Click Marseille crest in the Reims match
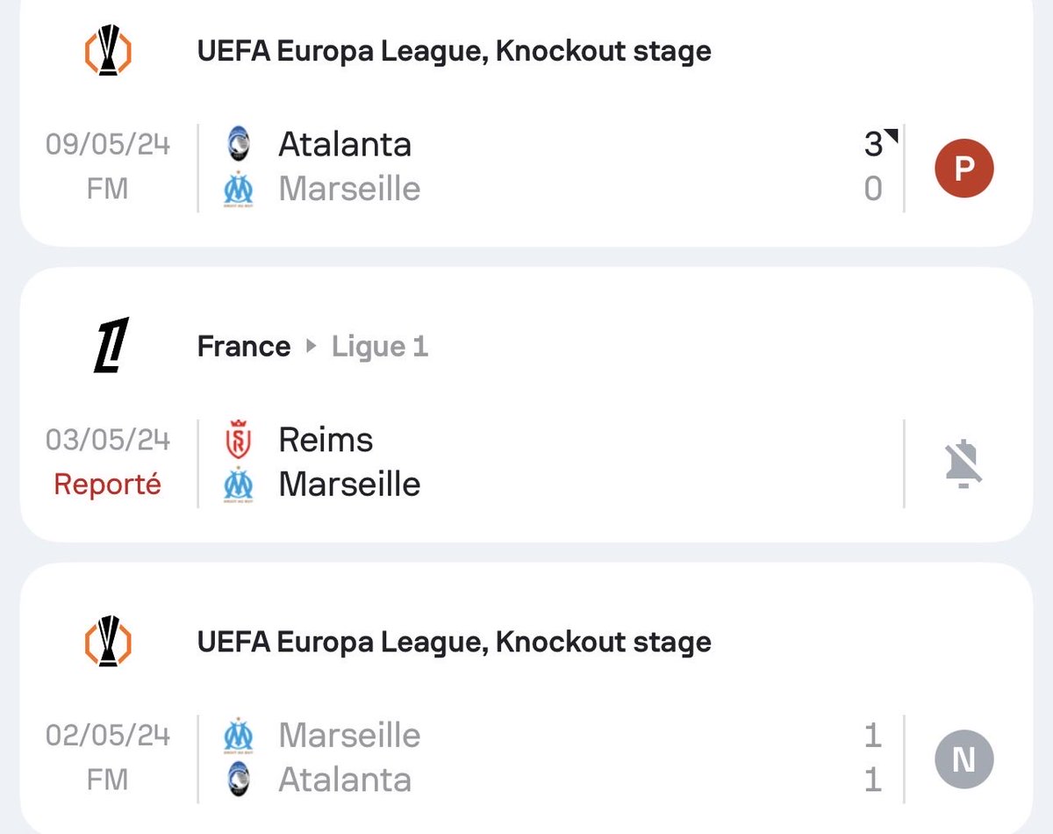The width and height of the screenshot is (1053, 834). [238, 485]
